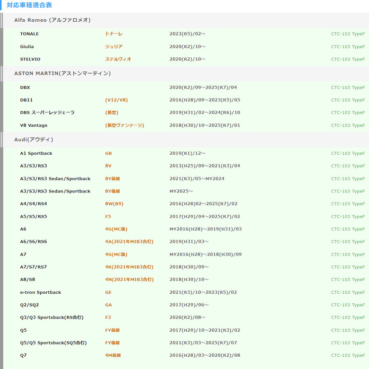Viewport: 369px width, 369px height.
Task: Open CTC-103 TypeF link in A8/S8 row
Action: (x=348, y=280)
